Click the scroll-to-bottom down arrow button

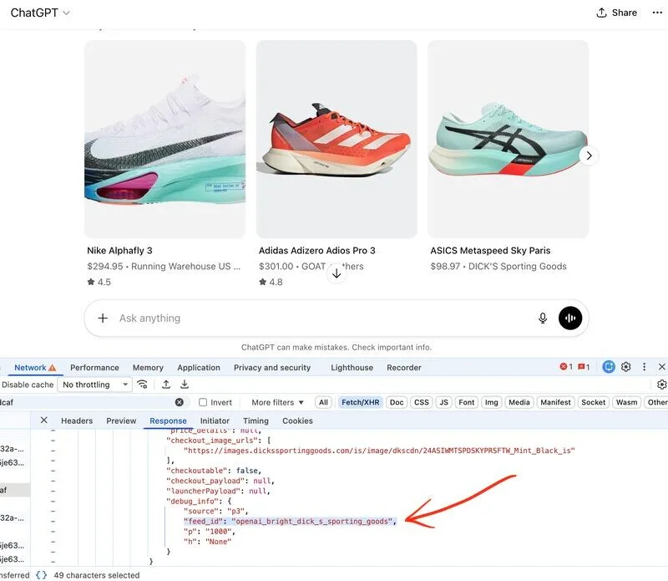pos(337,273)
